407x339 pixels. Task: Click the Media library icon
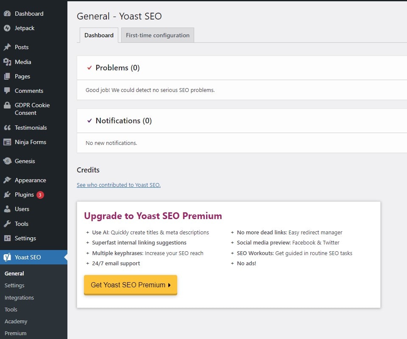point(7,62)
